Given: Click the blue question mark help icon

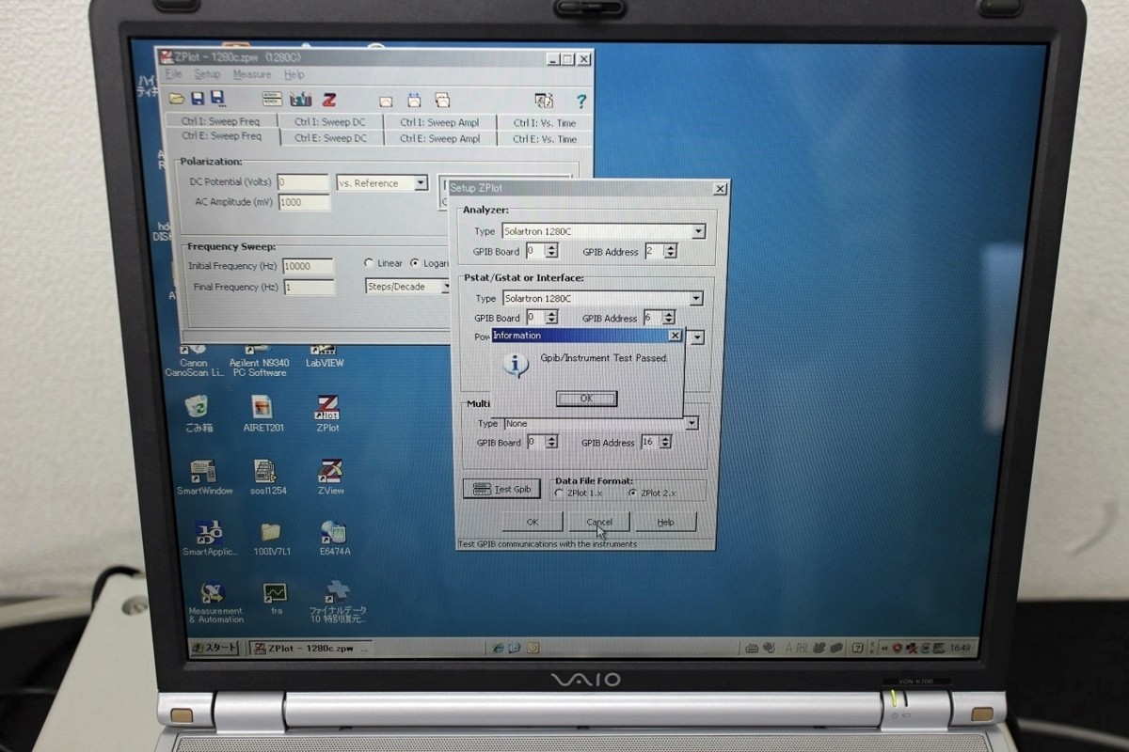Looking at the screenshot, I should point(581,102).
